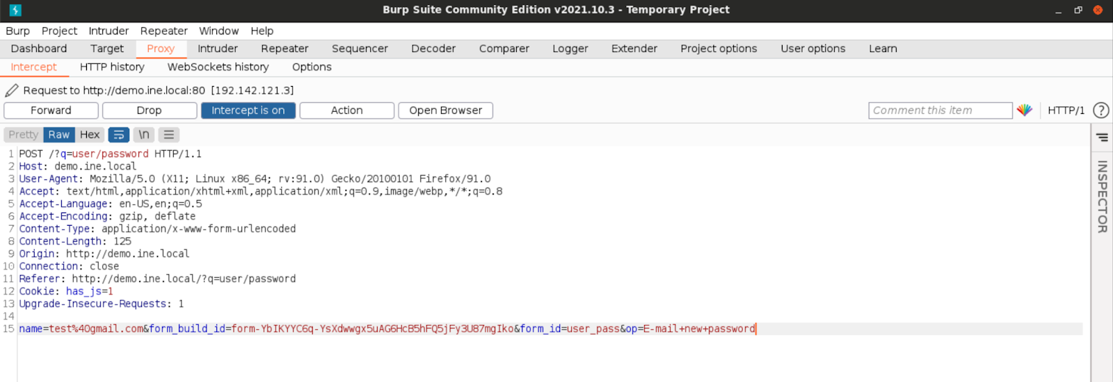Toggle show non-printable characters (\n) button

(x=144, y=135)
